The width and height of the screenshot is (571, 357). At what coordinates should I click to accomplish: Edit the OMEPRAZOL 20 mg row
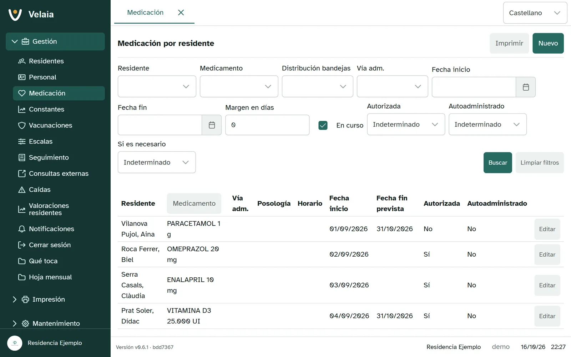(x=547, y=255)
